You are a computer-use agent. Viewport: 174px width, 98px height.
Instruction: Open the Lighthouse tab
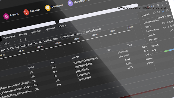click(50, 28)
